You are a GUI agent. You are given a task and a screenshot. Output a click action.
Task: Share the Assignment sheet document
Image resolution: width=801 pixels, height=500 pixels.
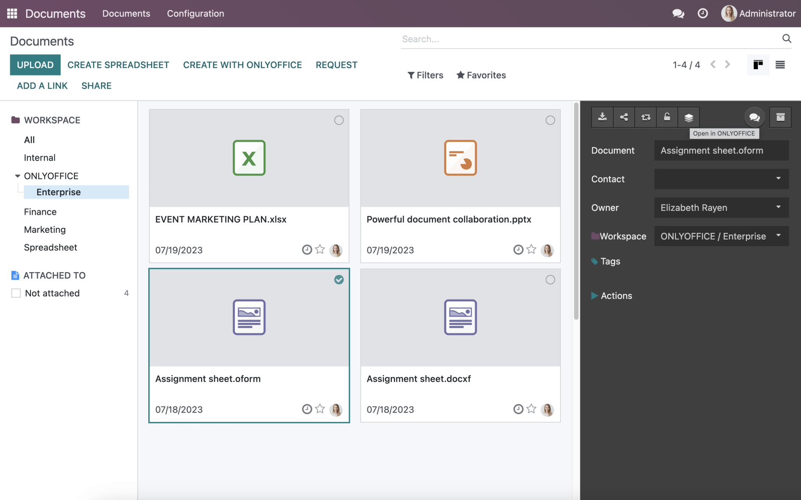[x=624, y=117]
